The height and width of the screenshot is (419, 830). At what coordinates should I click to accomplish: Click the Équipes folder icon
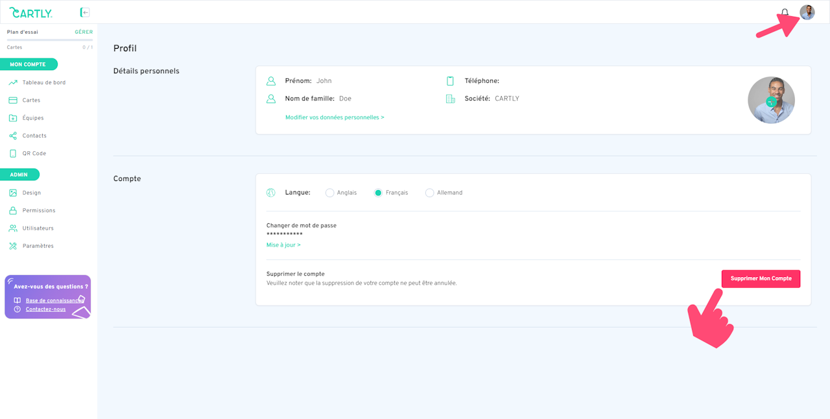pos(13,118)
